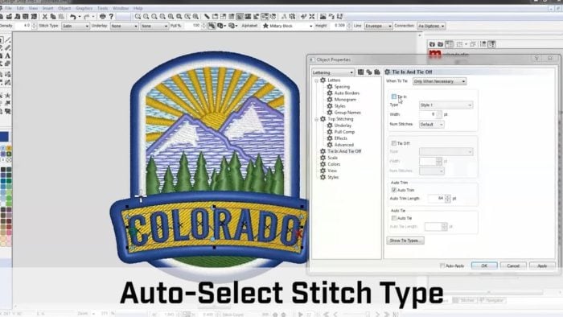Open the When To Tie dropdown
Screen dimensions: 563x317
coord(439,81)
